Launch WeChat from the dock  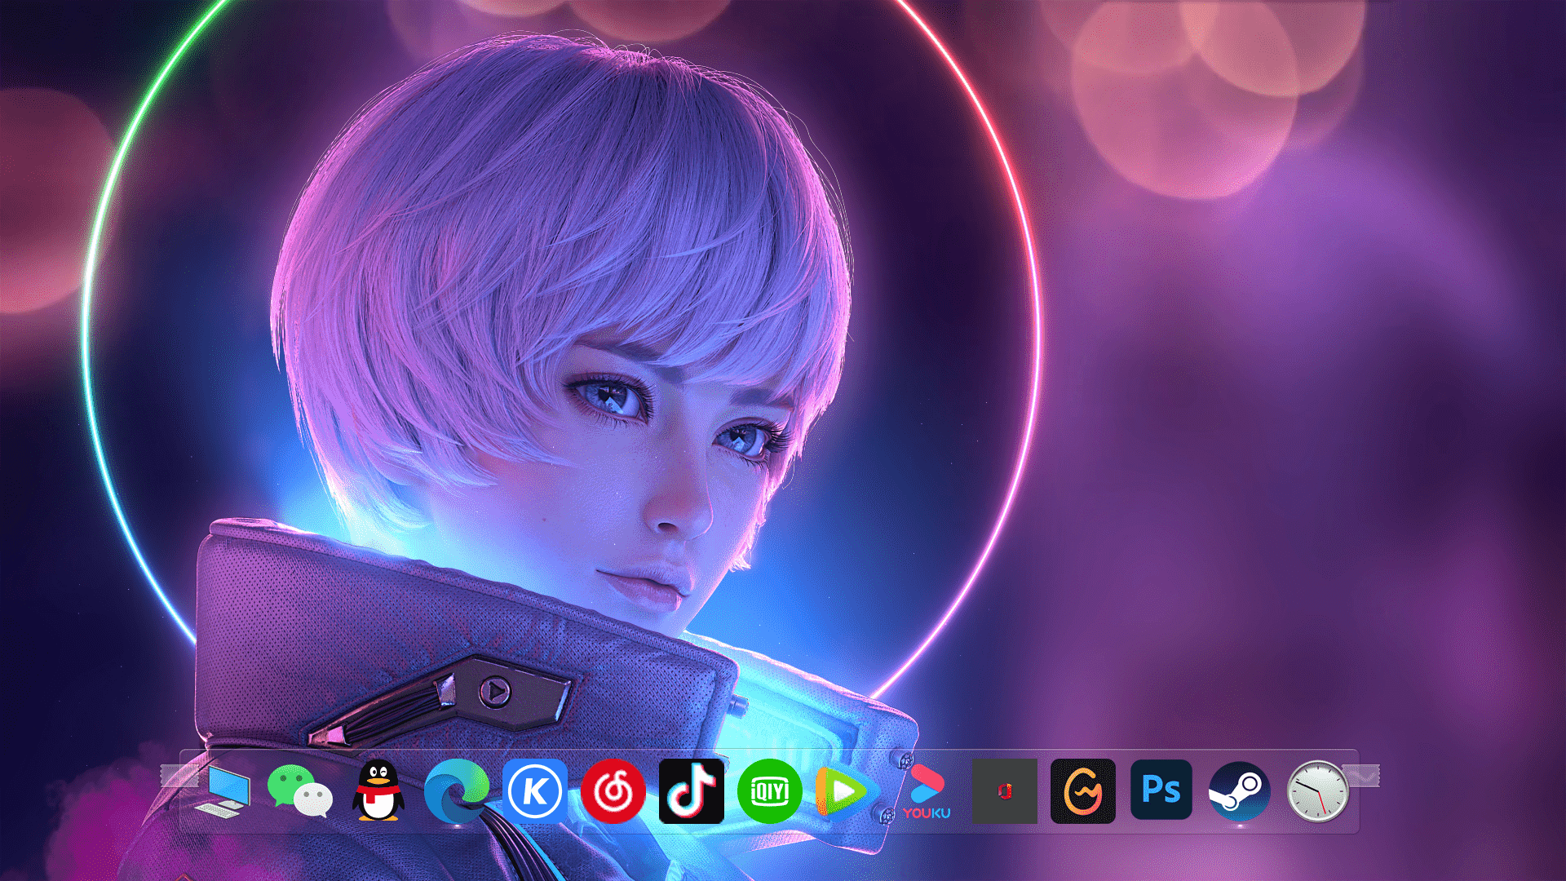point(300,790)
